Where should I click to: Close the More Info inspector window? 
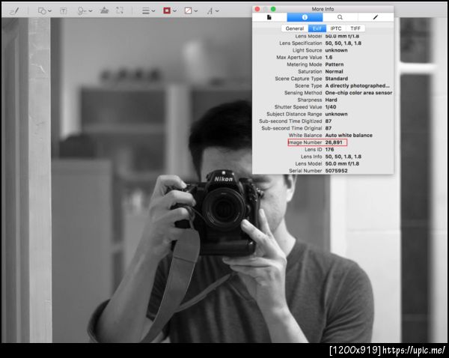[257, 9]
